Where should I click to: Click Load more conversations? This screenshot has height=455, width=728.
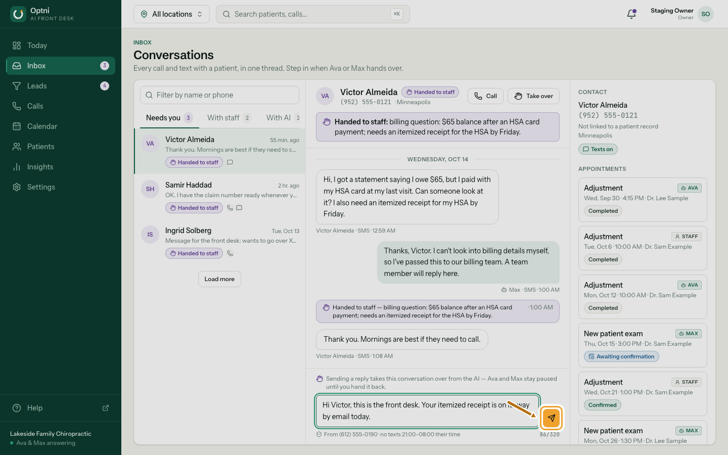coord(219,279)
